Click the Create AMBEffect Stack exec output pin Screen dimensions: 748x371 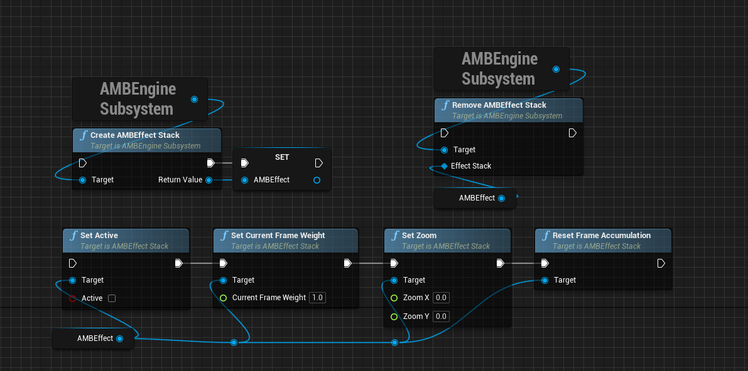click(x=210, y=164)
